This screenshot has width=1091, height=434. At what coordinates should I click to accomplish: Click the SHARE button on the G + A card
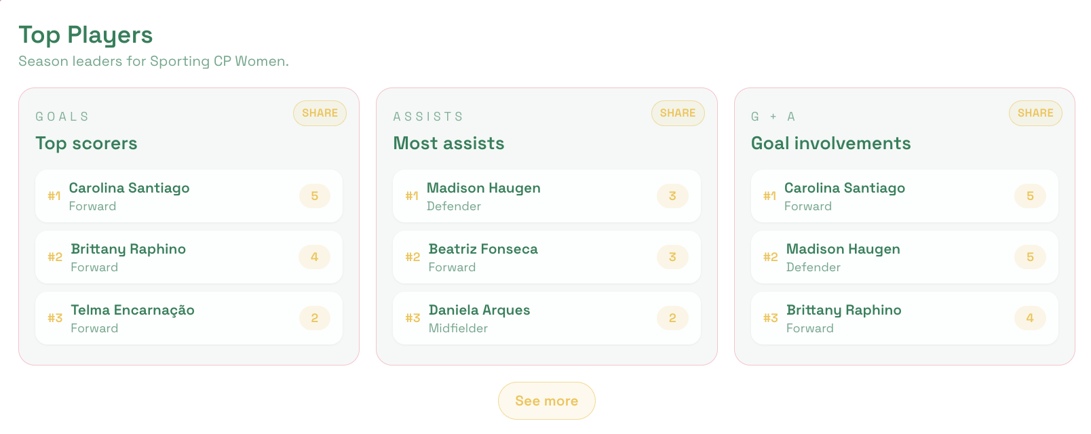pos(1035,113)
